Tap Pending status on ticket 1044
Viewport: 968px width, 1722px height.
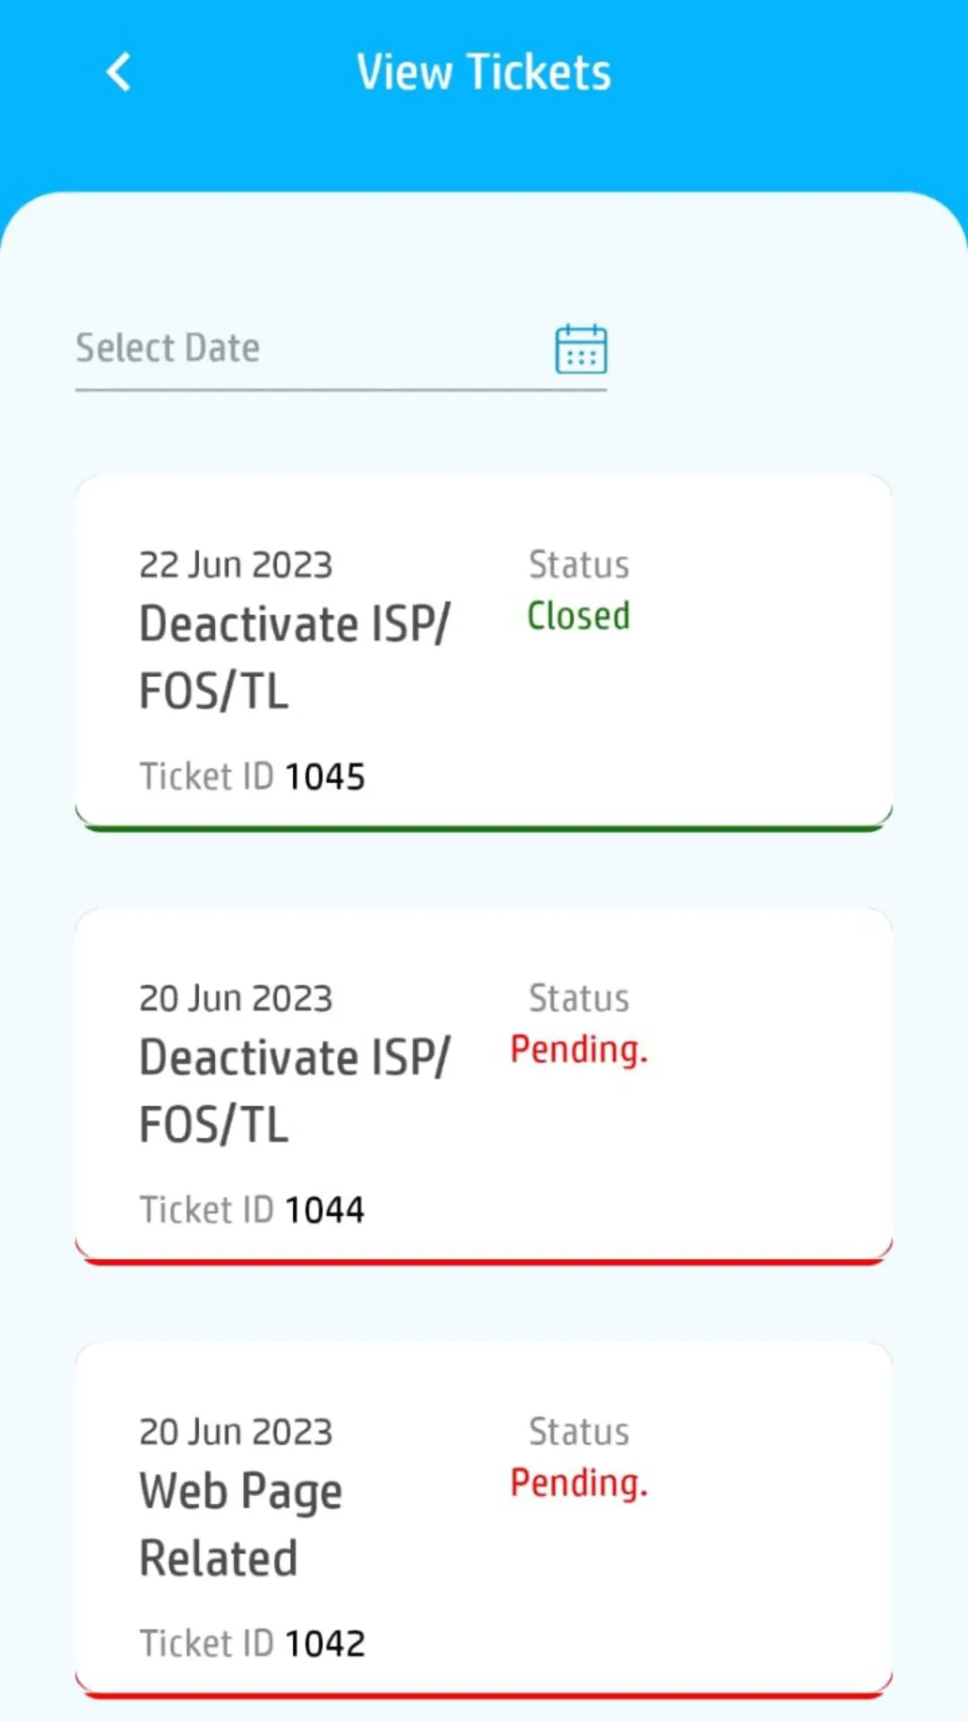pyautogui.click(x=579, y=1049)
